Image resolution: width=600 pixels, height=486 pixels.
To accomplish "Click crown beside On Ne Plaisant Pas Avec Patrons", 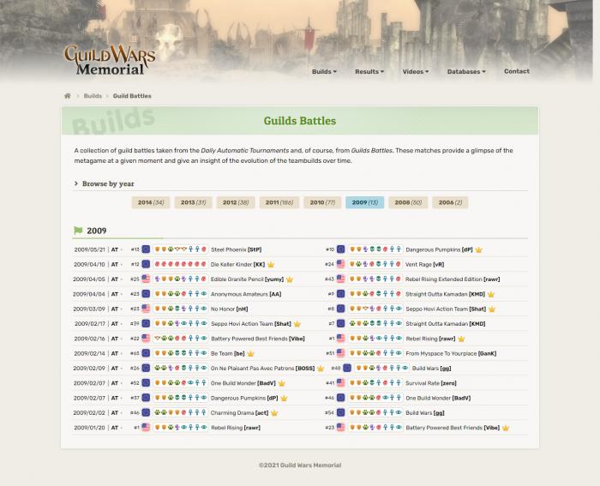I will pos(321,368).
